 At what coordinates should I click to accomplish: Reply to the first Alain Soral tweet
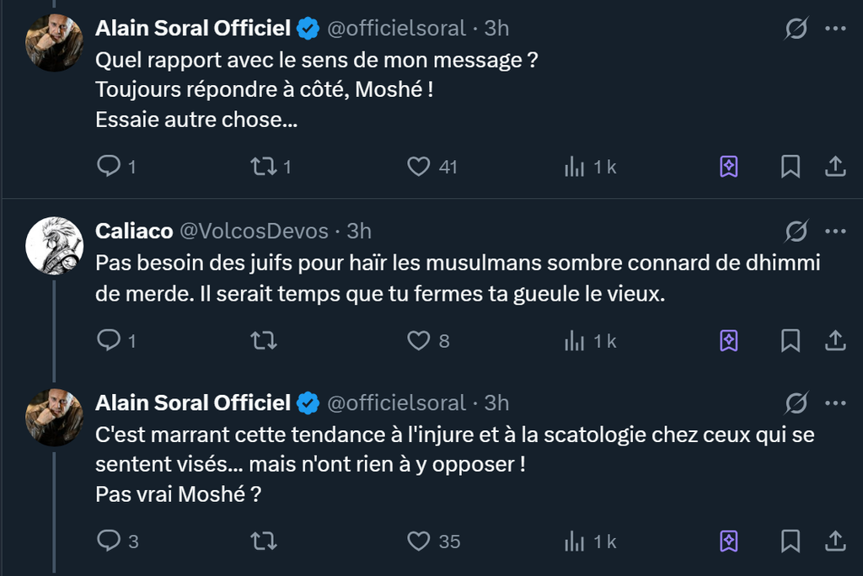point(109,167)
